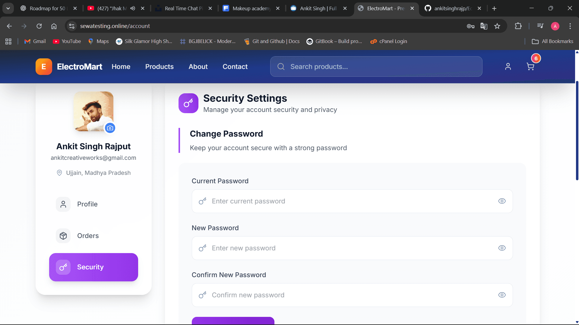579x325 pixels.
Task: Click the user account icon in header
Action: click(x=508, y=67)
